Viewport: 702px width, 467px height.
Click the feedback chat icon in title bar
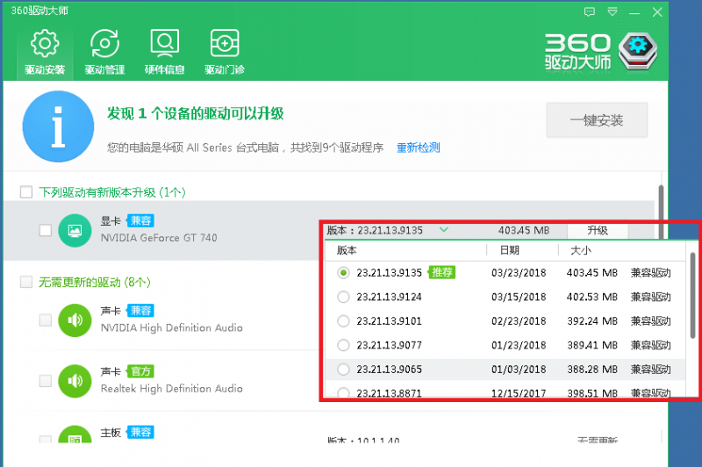[x=590, y=11]
